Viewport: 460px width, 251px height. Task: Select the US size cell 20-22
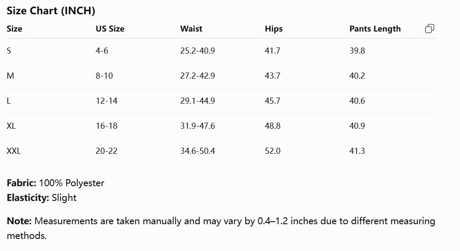pyautogui.click(x=106, y=151)
